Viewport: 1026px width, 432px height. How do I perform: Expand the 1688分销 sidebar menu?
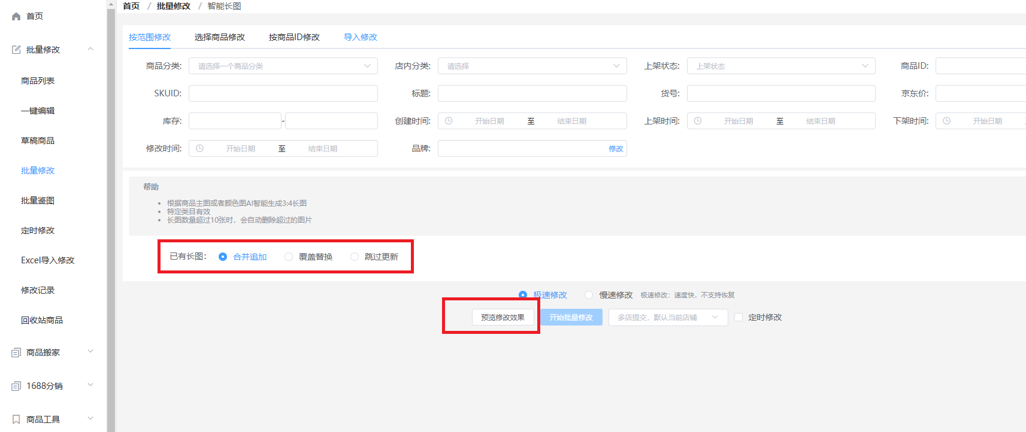tap(90, 385)
